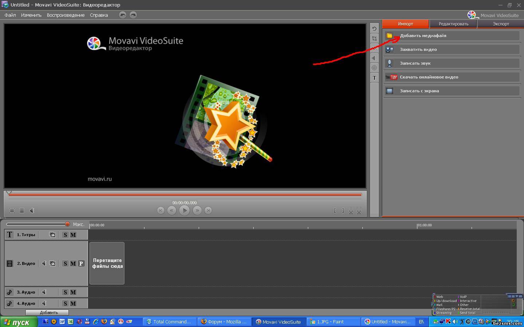Switch to the Редактировать tab

453,24
